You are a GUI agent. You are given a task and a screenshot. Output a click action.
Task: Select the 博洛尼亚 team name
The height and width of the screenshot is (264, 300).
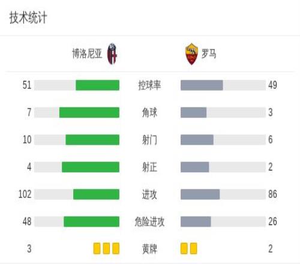click(87, 54)
